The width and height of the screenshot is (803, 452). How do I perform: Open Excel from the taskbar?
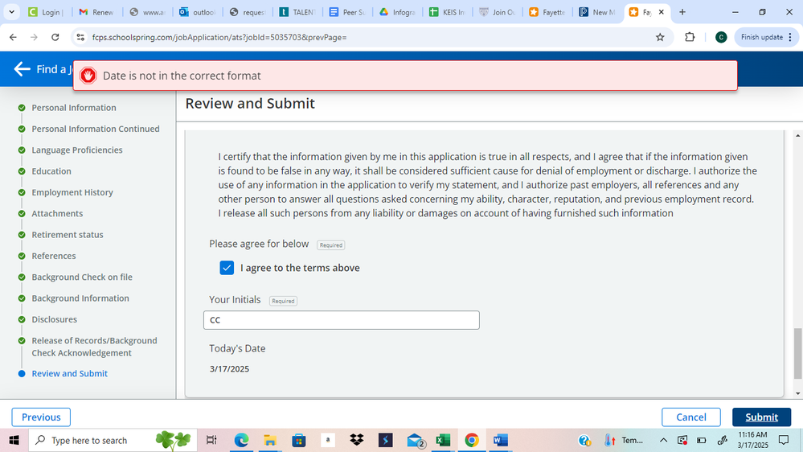coord(442,440)
